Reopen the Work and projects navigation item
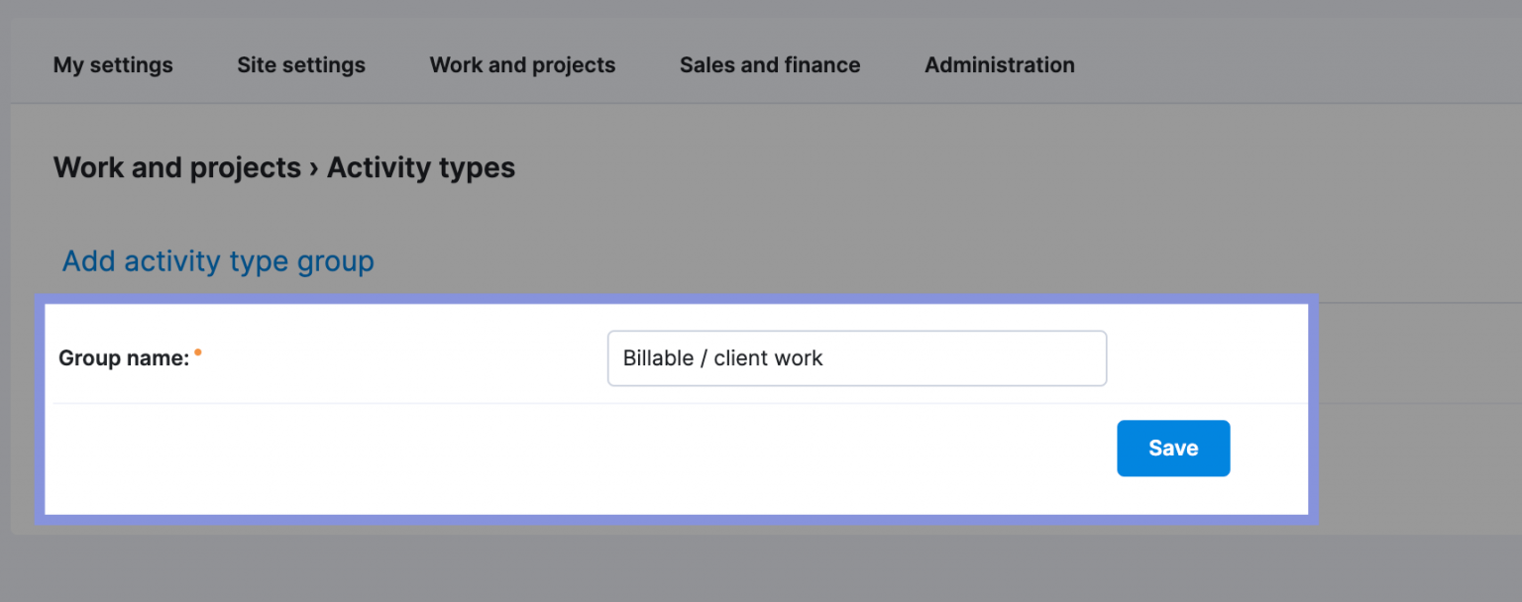The width and height of the screenshot is (1522, 602). [522, 64]
